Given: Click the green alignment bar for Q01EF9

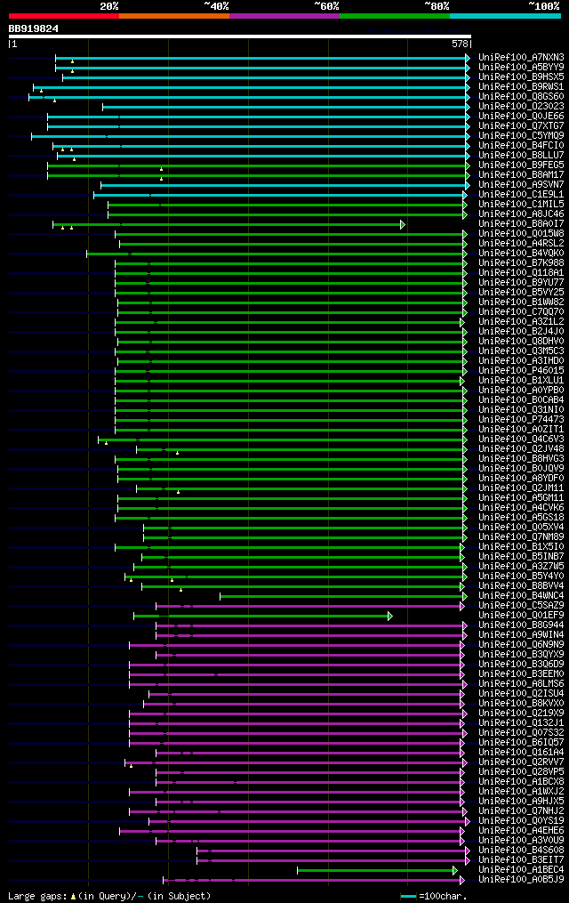Looking at the screenshot, I should coord(263,617).
